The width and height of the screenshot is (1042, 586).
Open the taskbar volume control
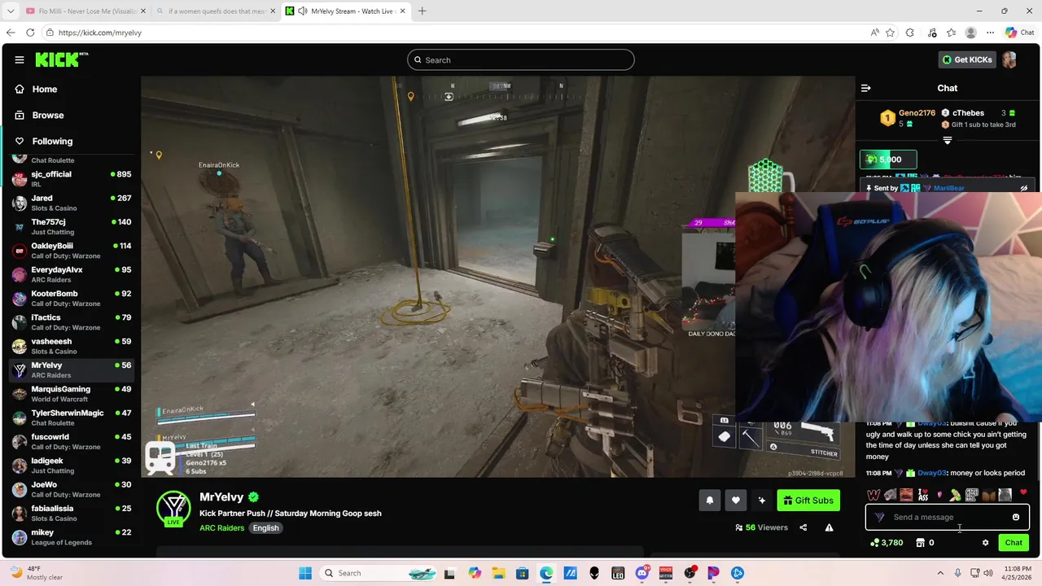click(x=988, y=573)
